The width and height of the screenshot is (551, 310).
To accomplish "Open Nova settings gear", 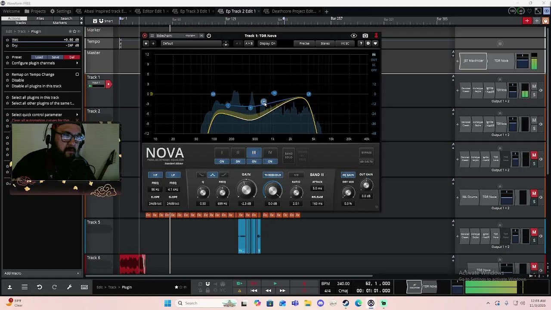I will pyautogui.click(x=368, y=43).
